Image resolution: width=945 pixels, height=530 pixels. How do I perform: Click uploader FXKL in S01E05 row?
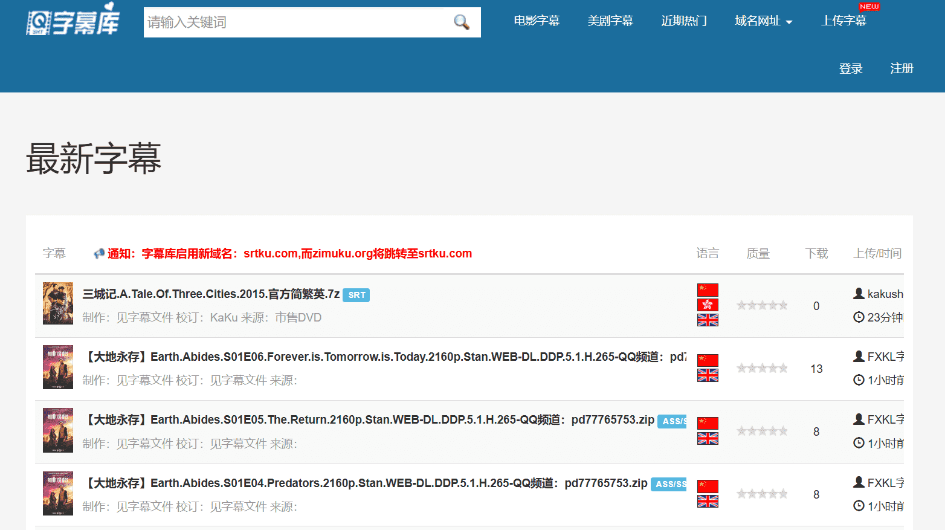click(886, 420)
